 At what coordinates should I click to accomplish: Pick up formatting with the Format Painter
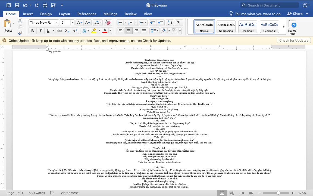click(20, 33)
